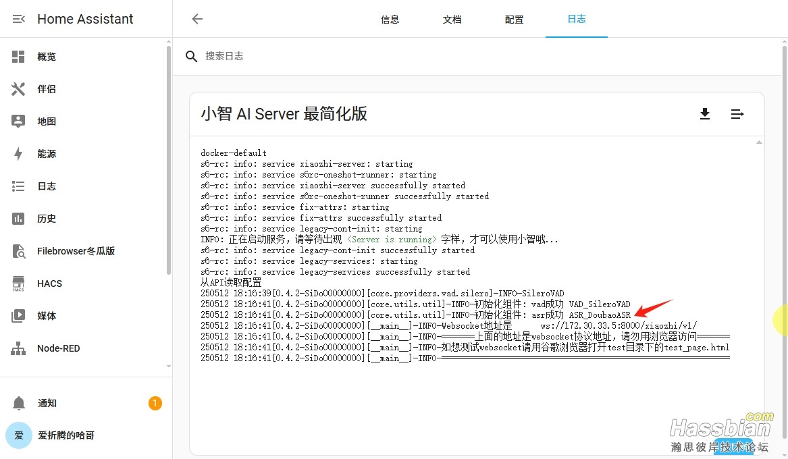Open 概览 in the sidebar

84,57
